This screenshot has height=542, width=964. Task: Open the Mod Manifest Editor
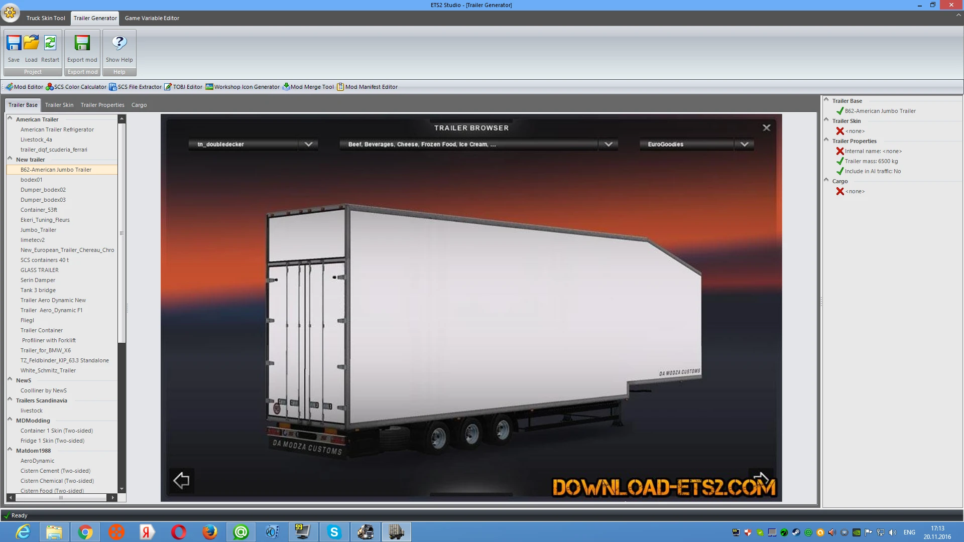click(368, 86)
